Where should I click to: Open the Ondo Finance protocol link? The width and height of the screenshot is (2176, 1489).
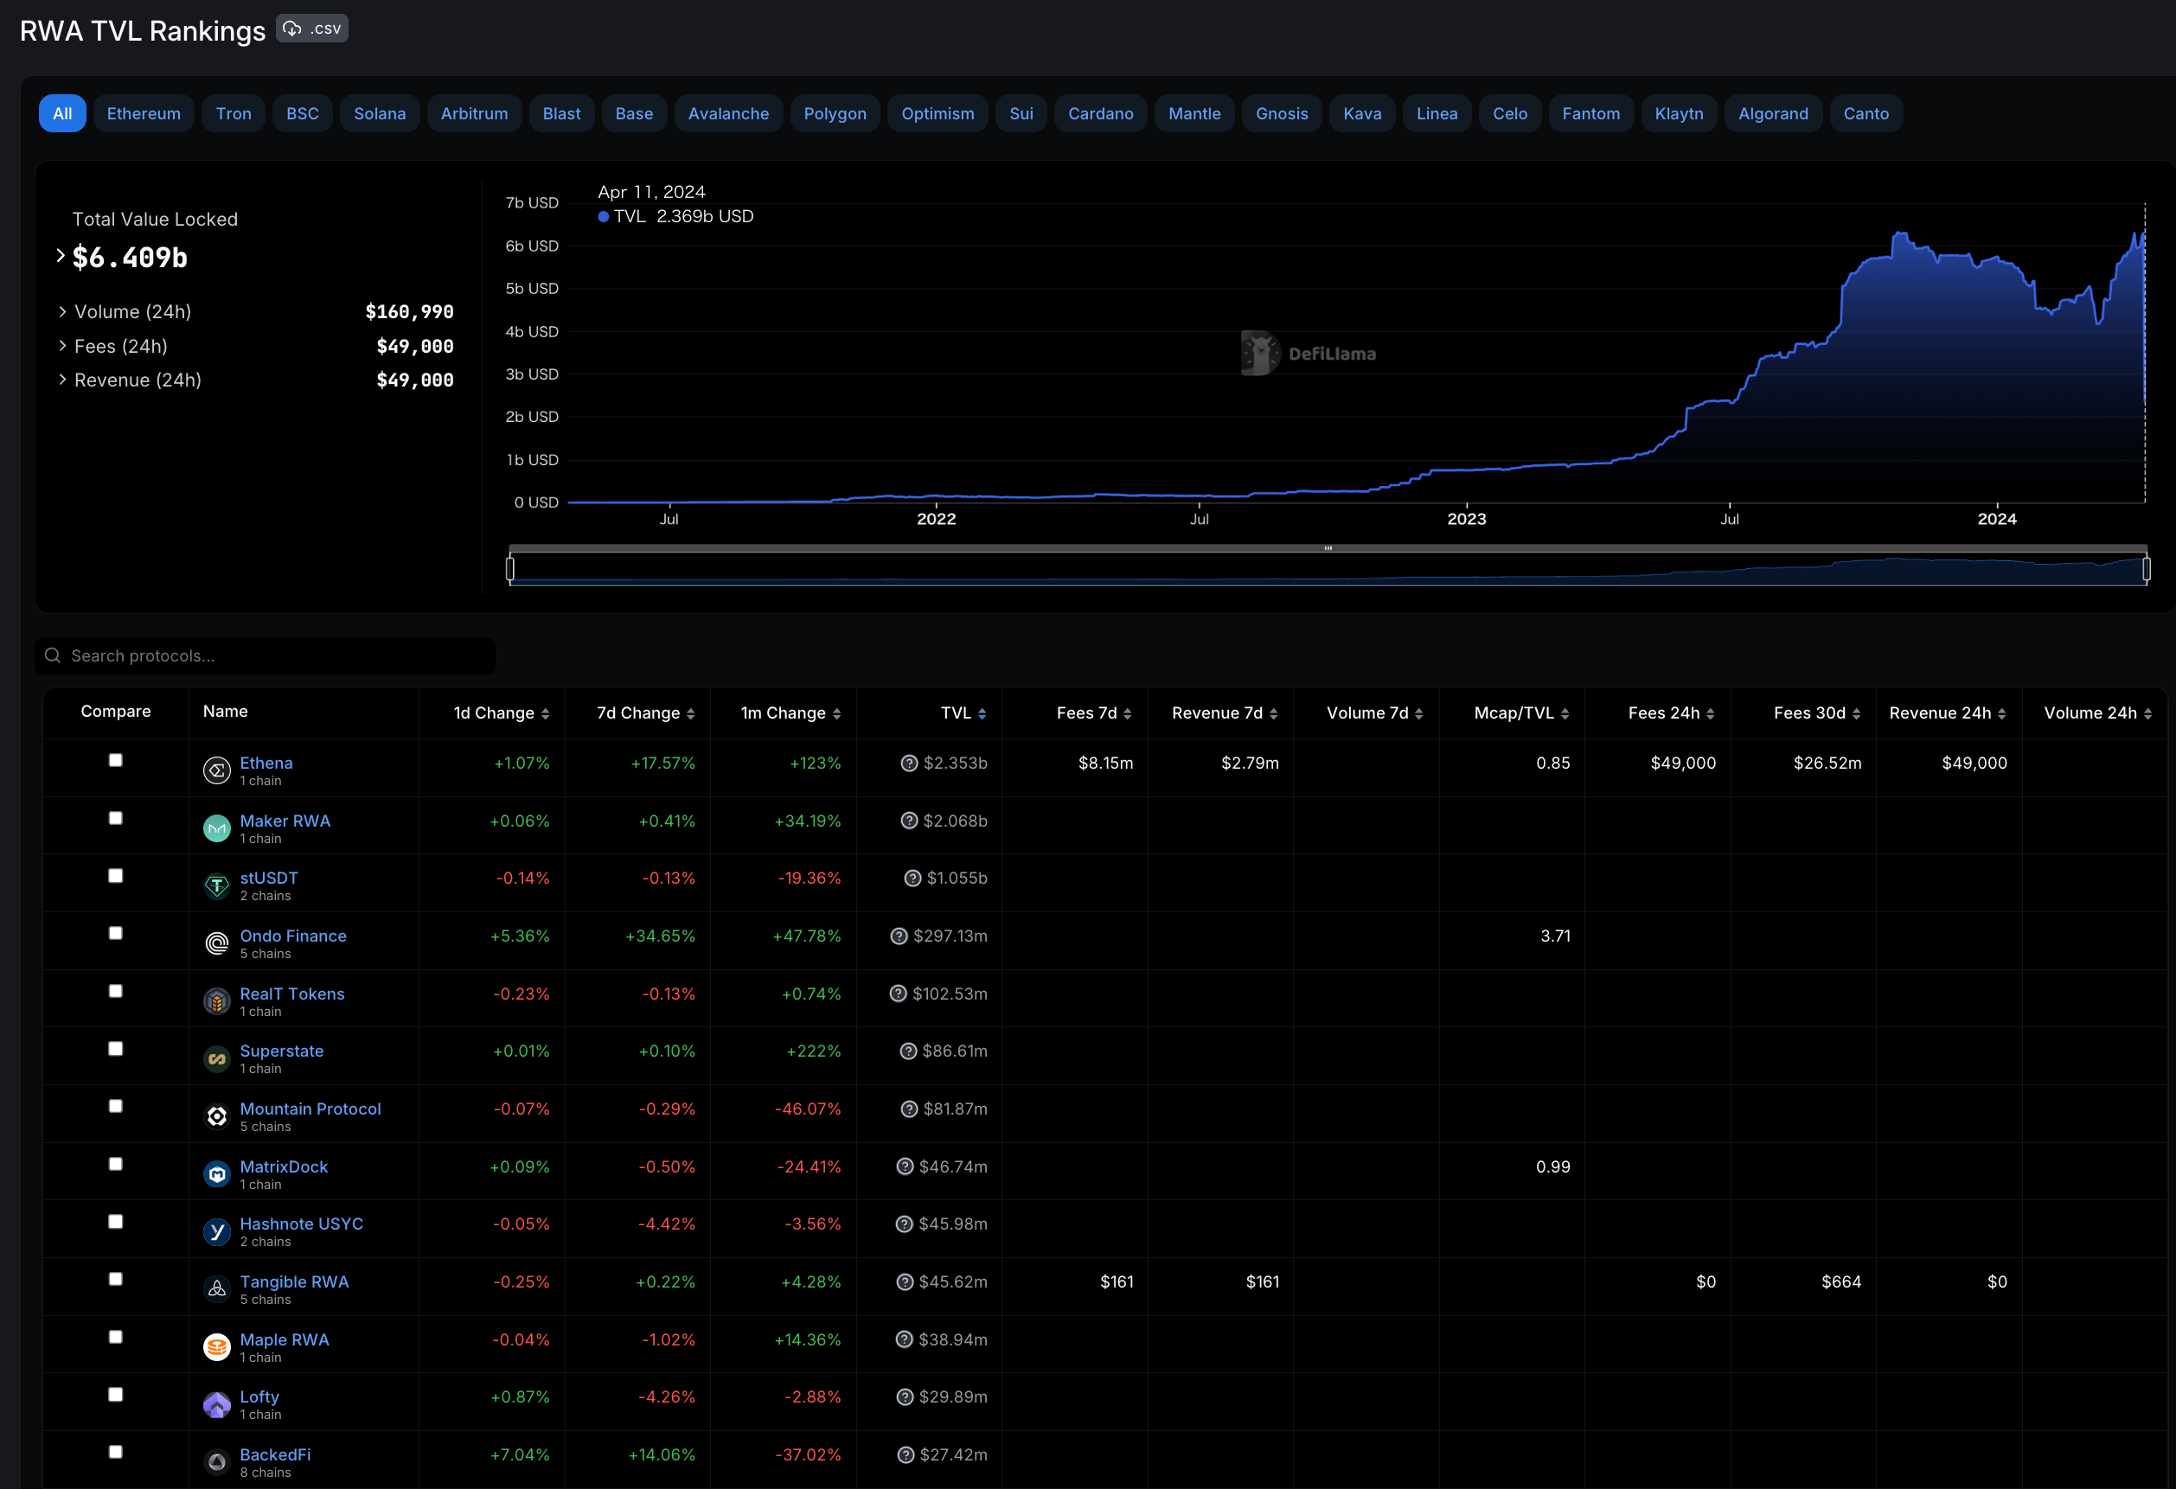coord(293,936)
